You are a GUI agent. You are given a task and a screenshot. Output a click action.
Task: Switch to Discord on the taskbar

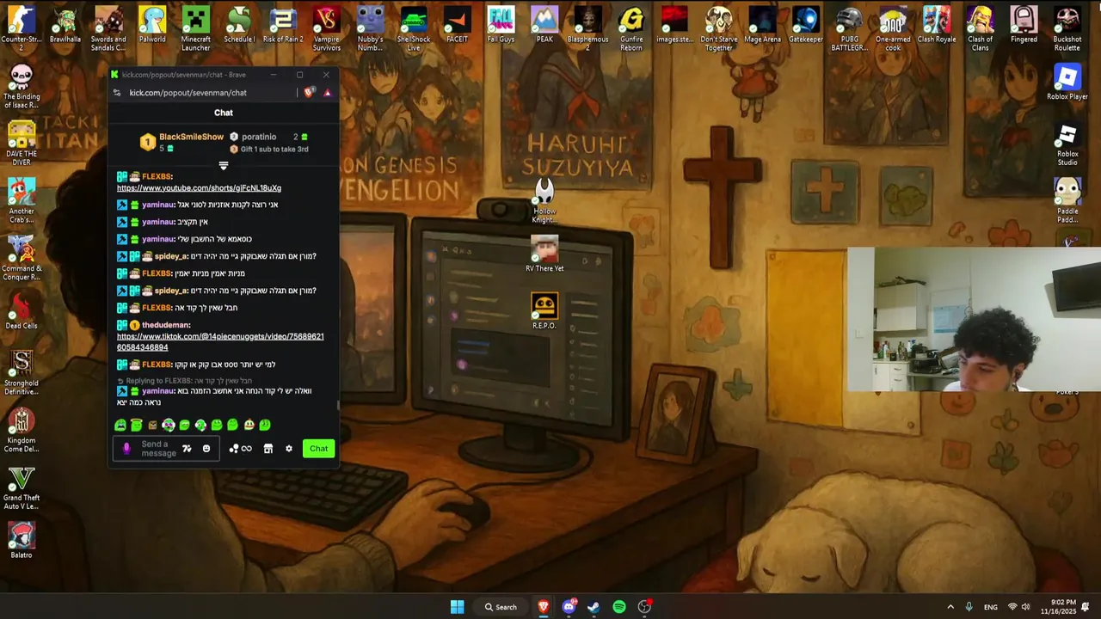569,607
